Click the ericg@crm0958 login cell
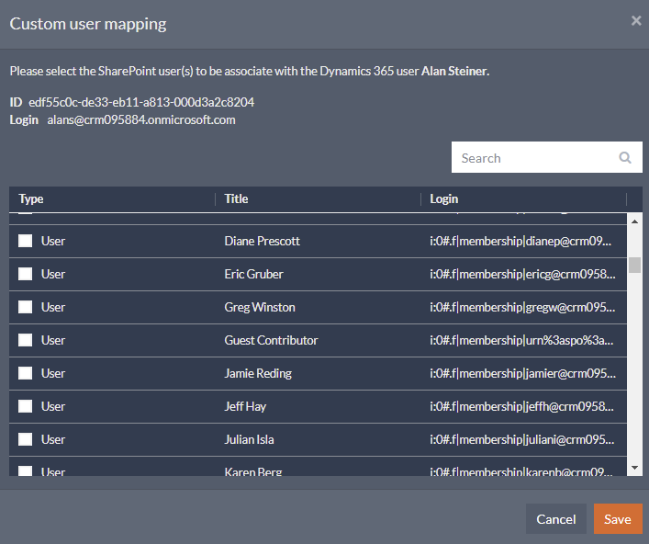 tap(522, 274)
